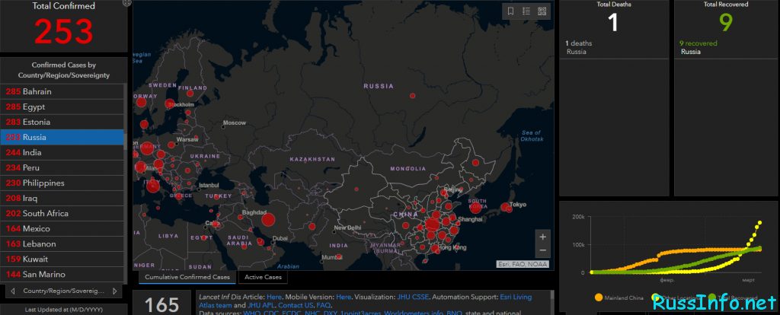Screen dimensions: 780x315
Task: Select Russia in the country list
Action: click(x=62, y=137)
